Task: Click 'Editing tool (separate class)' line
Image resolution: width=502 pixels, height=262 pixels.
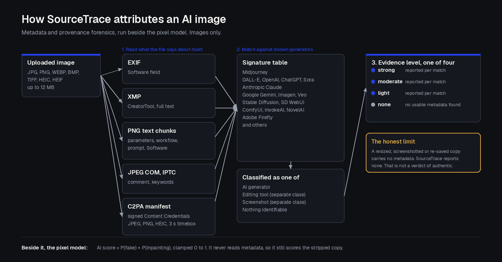Action: [x=274, y=195]
